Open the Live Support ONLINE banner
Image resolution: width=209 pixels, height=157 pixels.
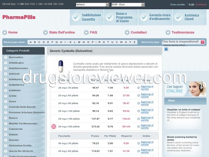click(185, 89)
